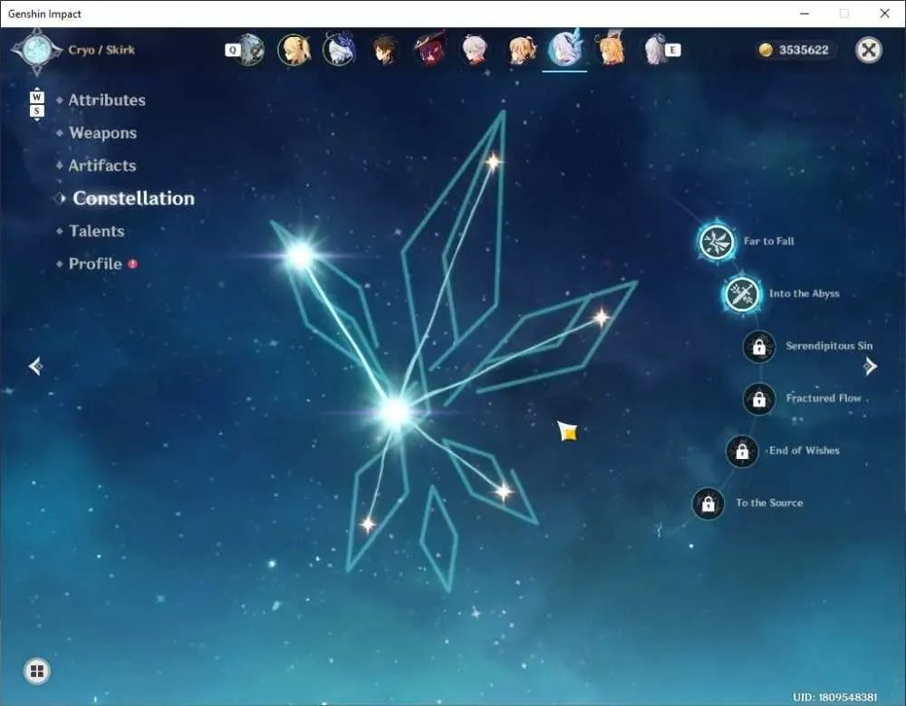Click the locked Serendipitous Sin node icon
The width and height of the screenshot is (906, 706).
759,347
